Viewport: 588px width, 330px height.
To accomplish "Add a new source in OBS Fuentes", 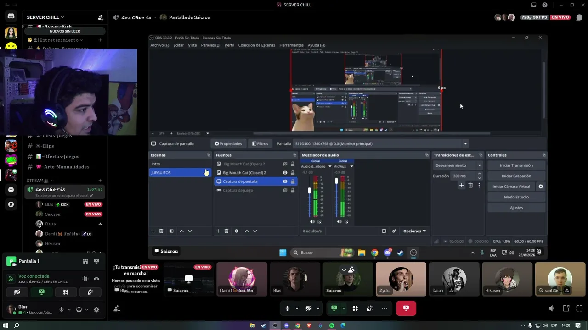I will pyautogui.click(x=218, y=231).
